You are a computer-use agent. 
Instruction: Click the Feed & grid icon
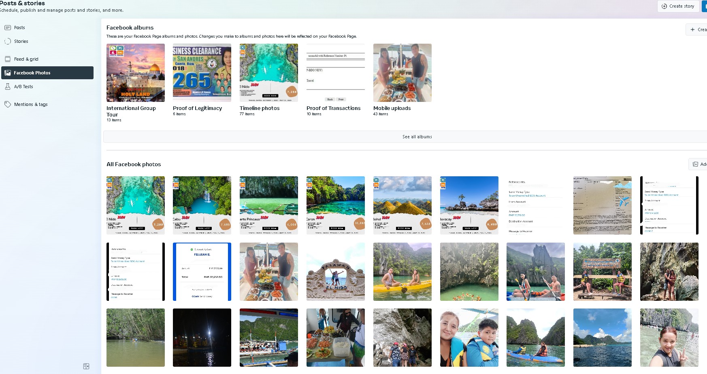coord(8,59)
